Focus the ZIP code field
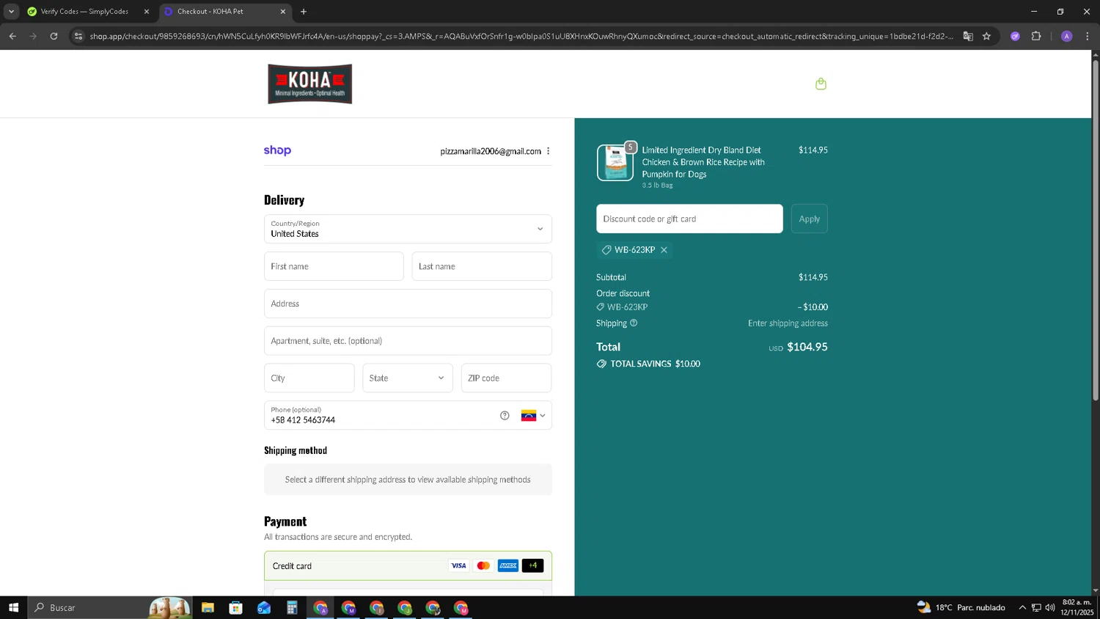Viewport: 1100px width, 619px height. click(506, 378)
